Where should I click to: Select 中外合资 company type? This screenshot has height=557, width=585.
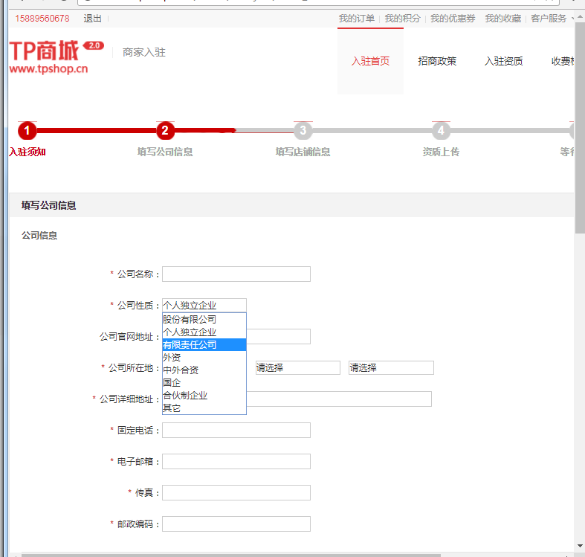pyautogui.click(x=181, y=370)
